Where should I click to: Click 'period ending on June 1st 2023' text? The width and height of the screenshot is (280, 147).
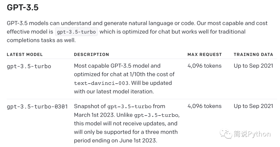pyautogui.click(x=116, y=141)
